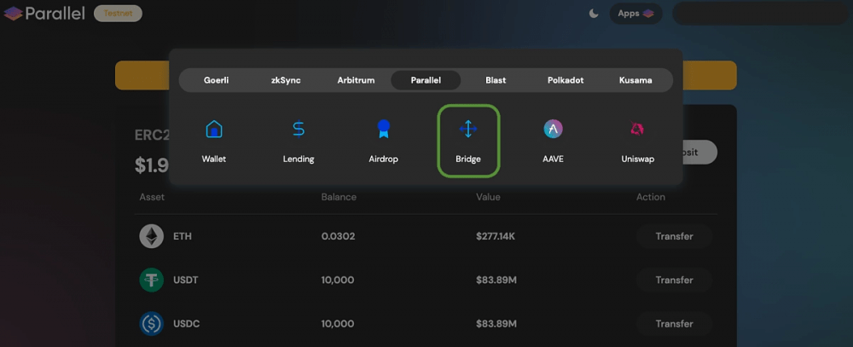Switch to the zkSync network tab

(x=286, y=80)
